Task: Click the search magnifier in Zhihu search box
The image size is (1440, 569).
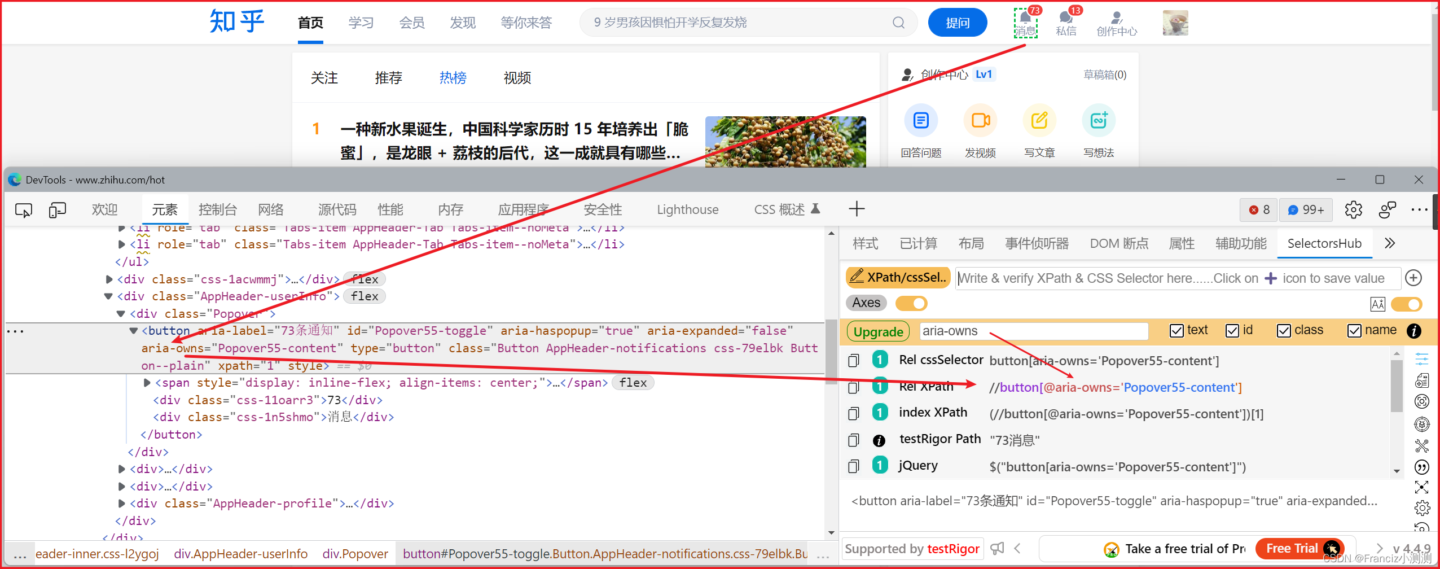Action: click(898, 23)
